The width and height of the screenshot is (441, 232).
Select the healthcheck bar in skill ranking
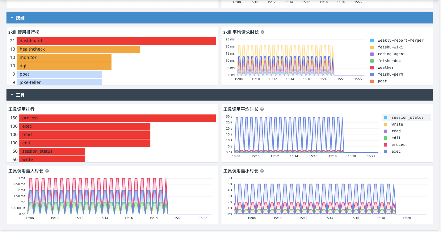tap(78, 49)
